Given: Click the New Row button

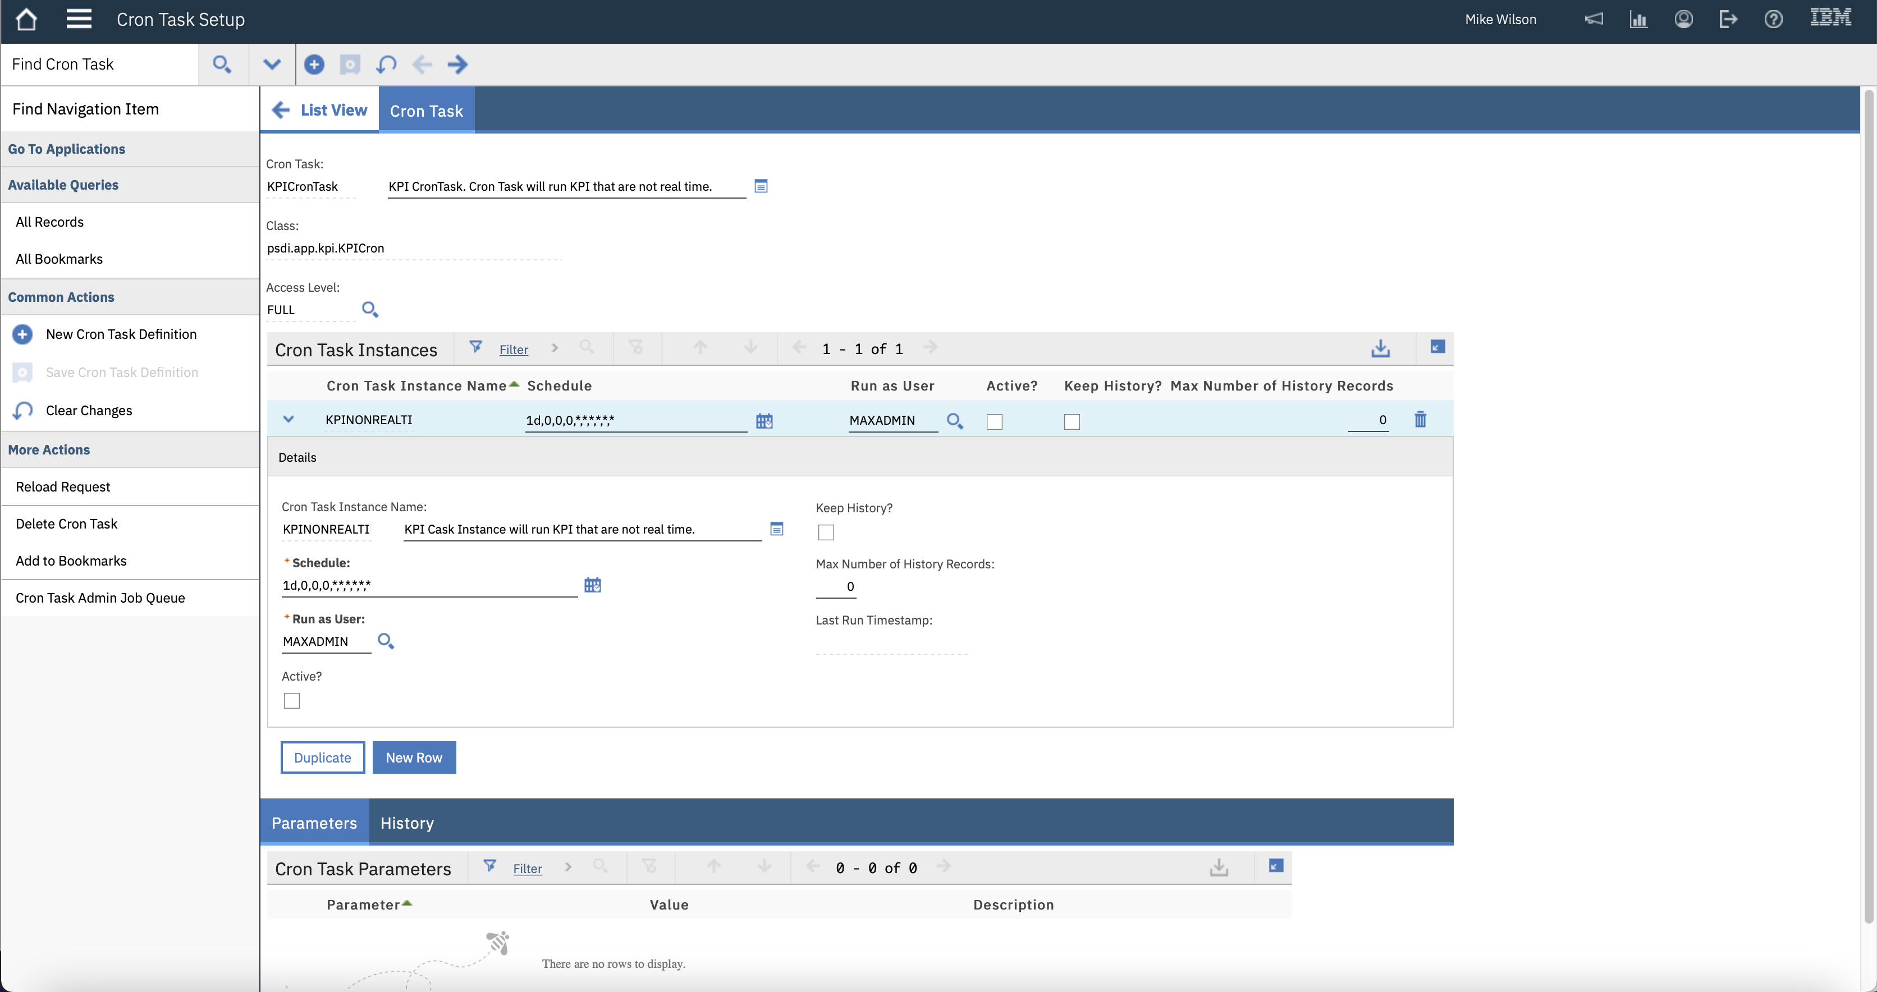Looking at the screenshot, I should 414,757.
